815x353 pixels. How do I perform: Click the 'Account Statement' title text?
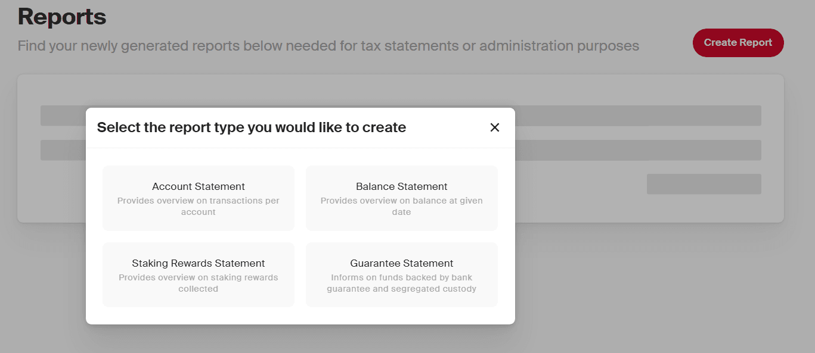coord(198,186)
